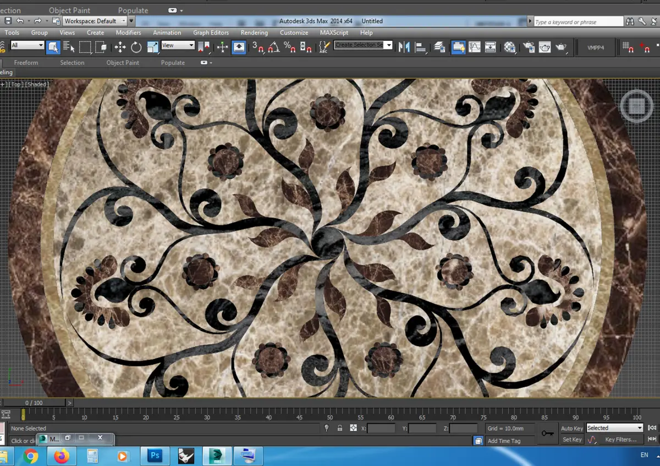The width and height of the screenshot is (660, 466).
Task: Open the Mirror tool
Action: point(404,47)
